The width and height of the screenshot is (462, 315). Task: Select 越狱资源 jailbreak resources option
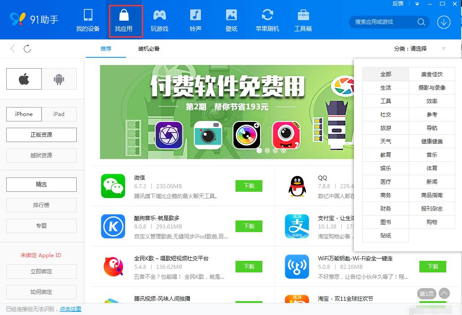tap(41, 155)
